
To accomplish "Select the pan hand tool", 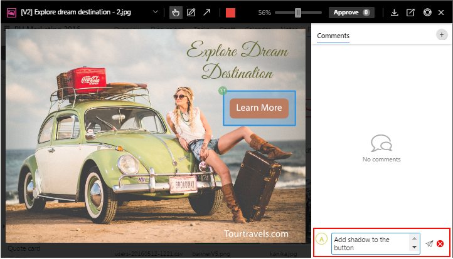I will coord(176,13).
